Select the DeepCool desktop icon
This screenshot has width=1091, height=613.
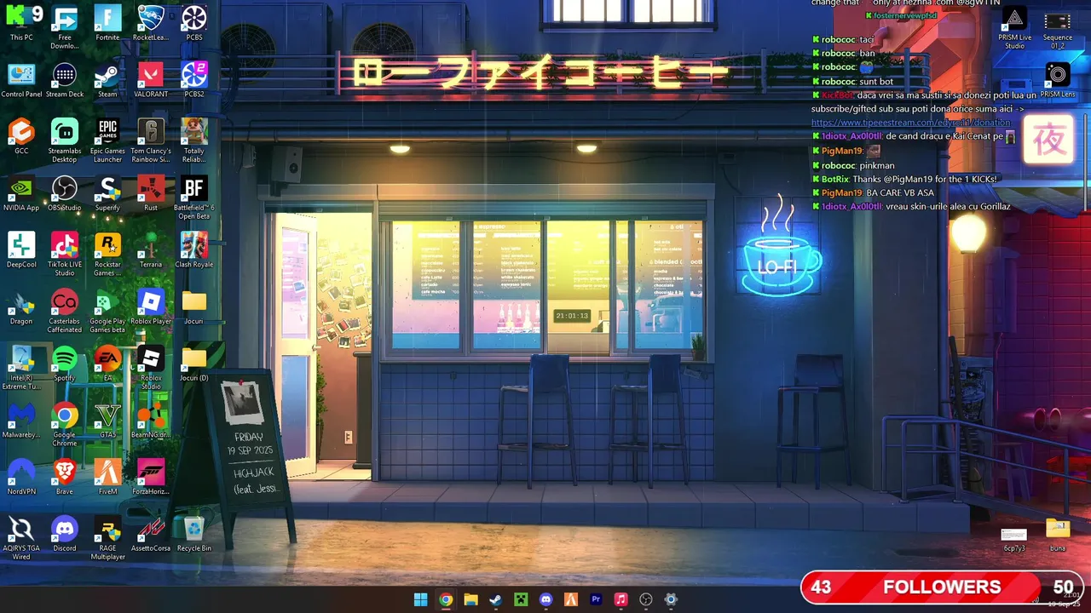coord(21,251)
